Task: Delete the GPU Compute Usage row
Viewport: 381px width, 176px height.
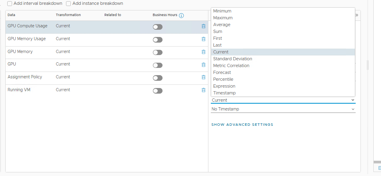Action: tap(203, 27)
